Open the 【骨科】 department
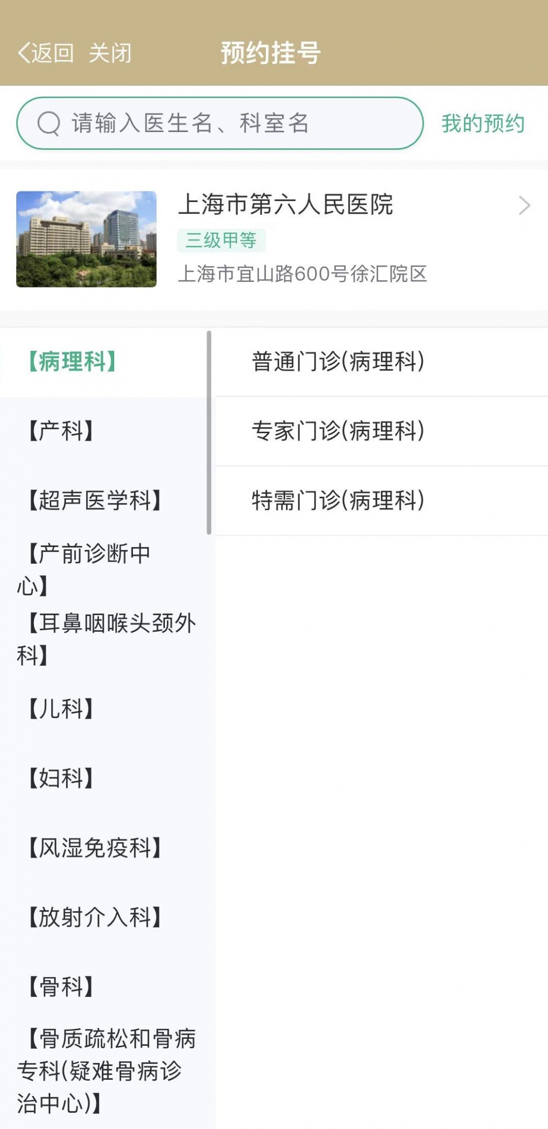This screenshot has width=548, height=1129. click(x=61, y=986)
